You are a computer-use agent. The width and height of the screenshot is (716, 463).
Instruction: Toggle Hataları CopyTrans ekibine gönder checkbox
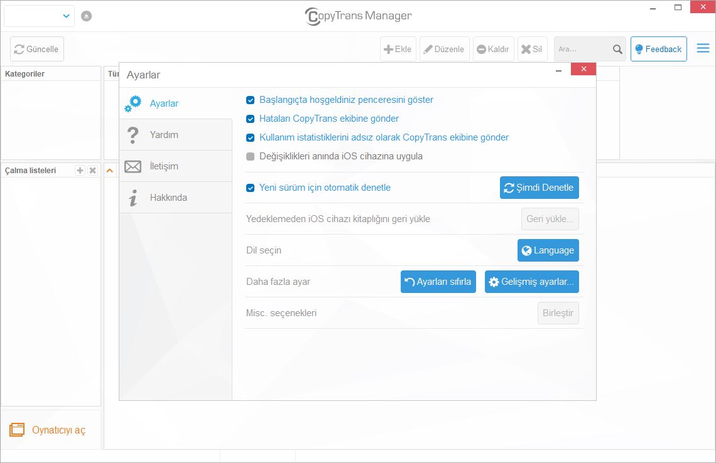(x=250, y=119)
